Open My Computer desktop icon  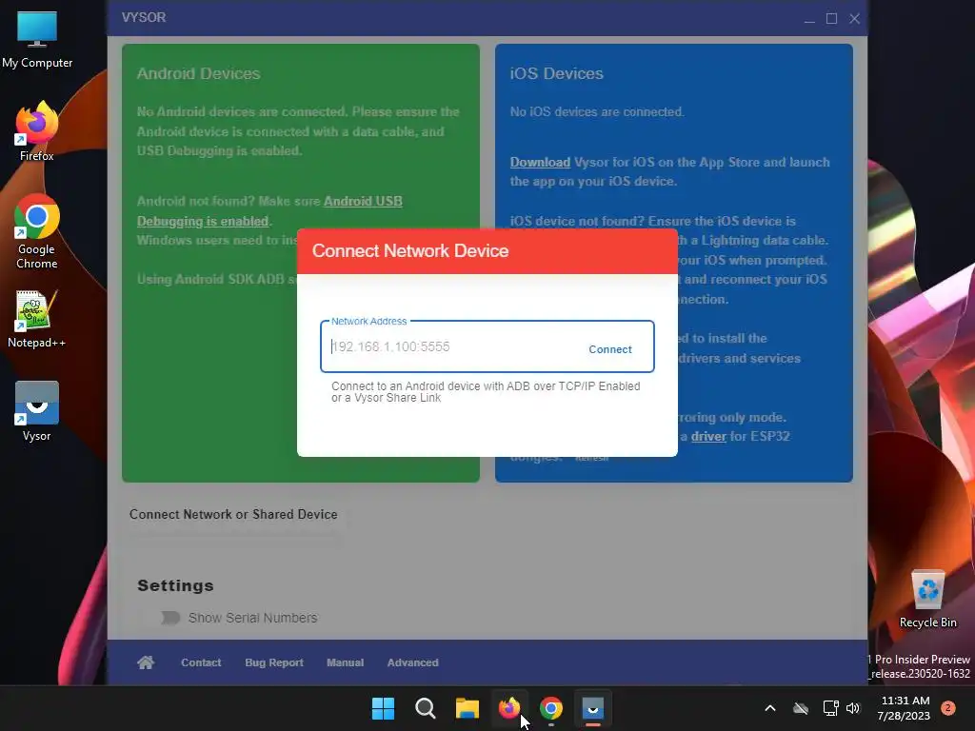[37, 40]
